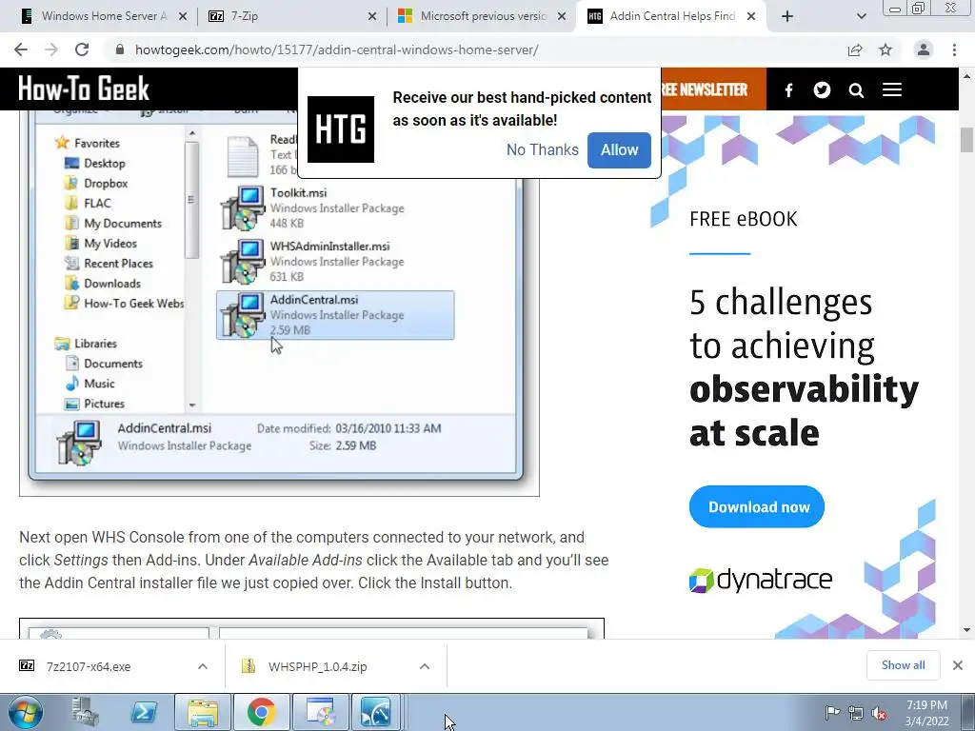Open Chrome's three-dot menu
This screenshot has height=731, width=975.
(954, 49)
